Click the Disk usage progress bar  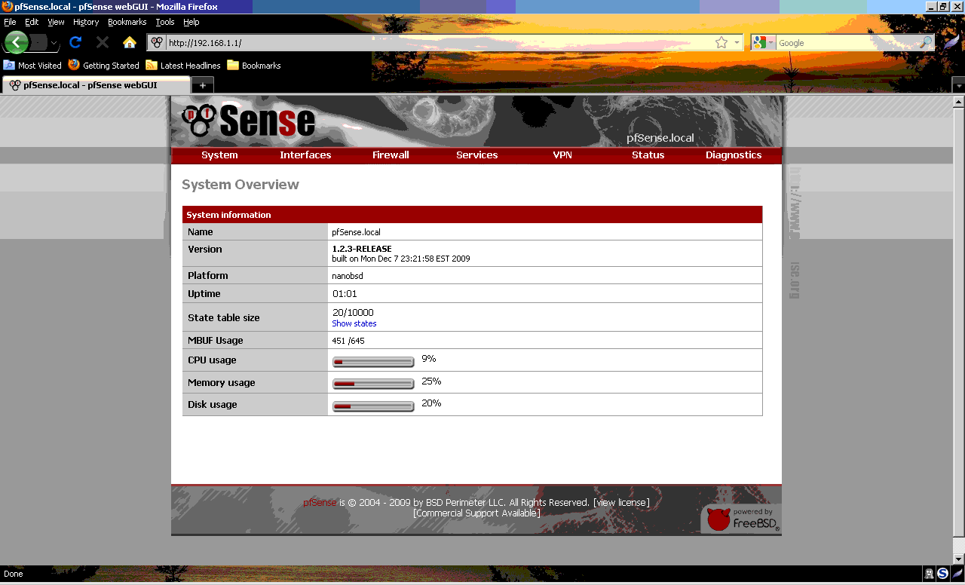pyautogui.click(x=373, y=406)
